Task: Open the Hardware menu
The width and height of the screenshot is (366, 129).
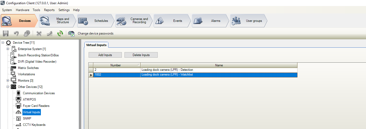Action: (x=22, y=10)
